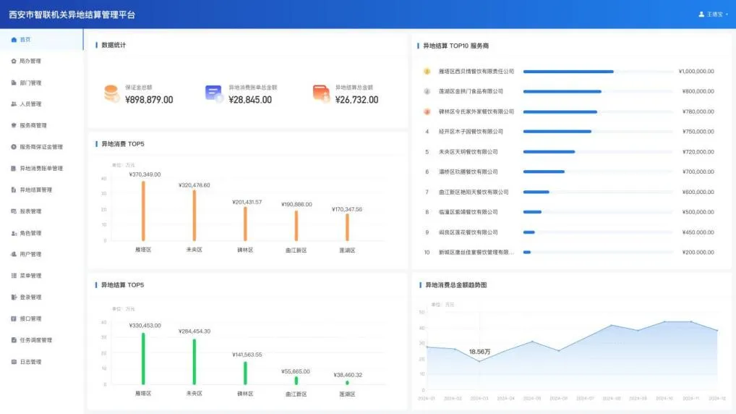Click the 首页 home icon in sidebar
The image size is (736, 414).
pyautogui.click(x=14, y=40)
